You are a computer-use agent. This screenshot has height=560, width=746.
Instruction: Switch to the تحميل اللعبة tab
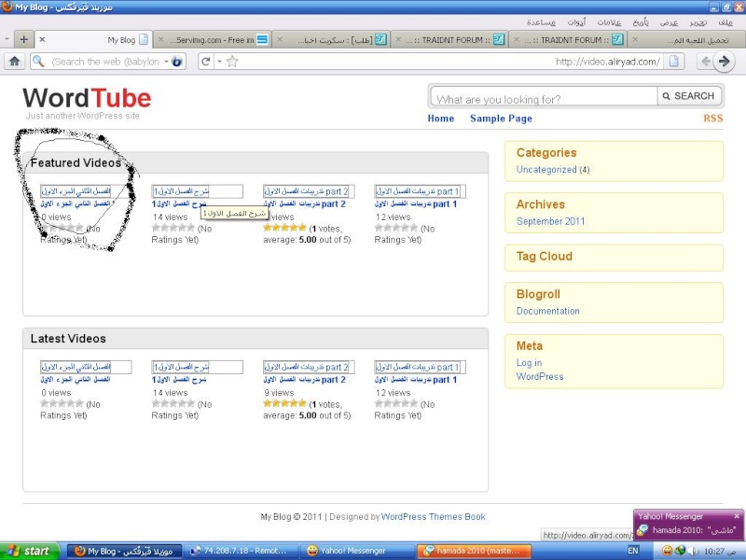pyautogui.click(x=686, y=39)
